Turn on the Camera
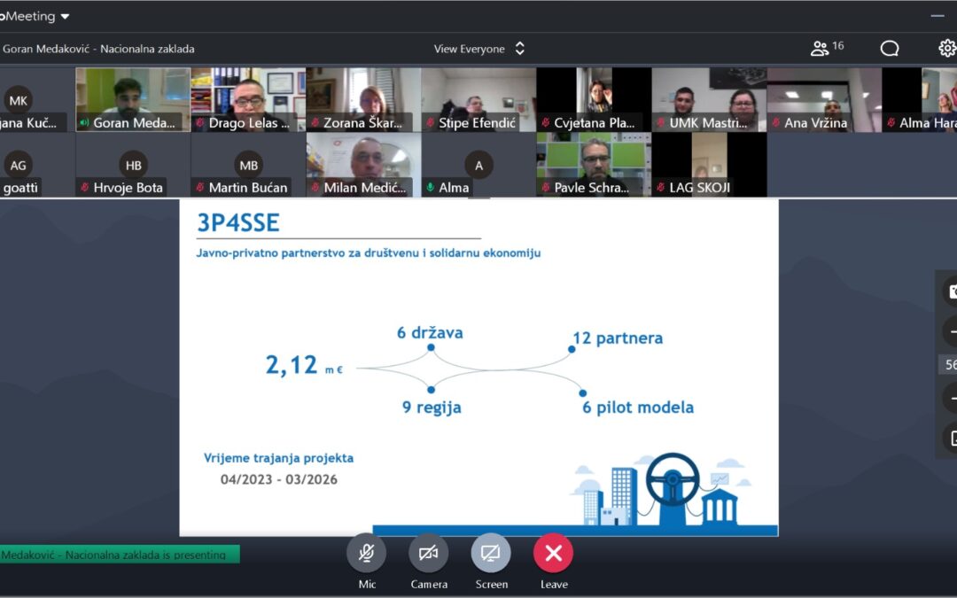 (x=428, y=553)
